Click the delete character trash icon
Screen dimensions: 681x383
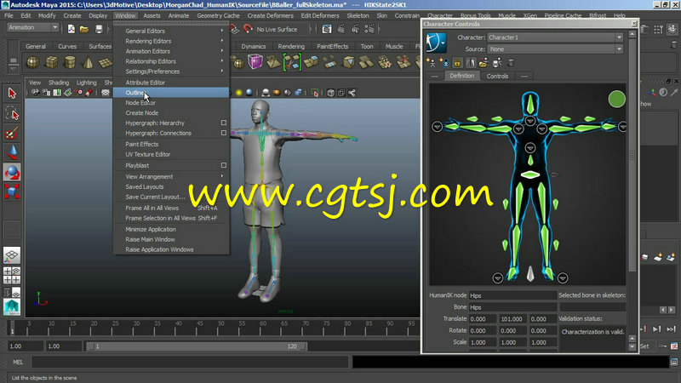pyautogui.click(x=511, y=63)
